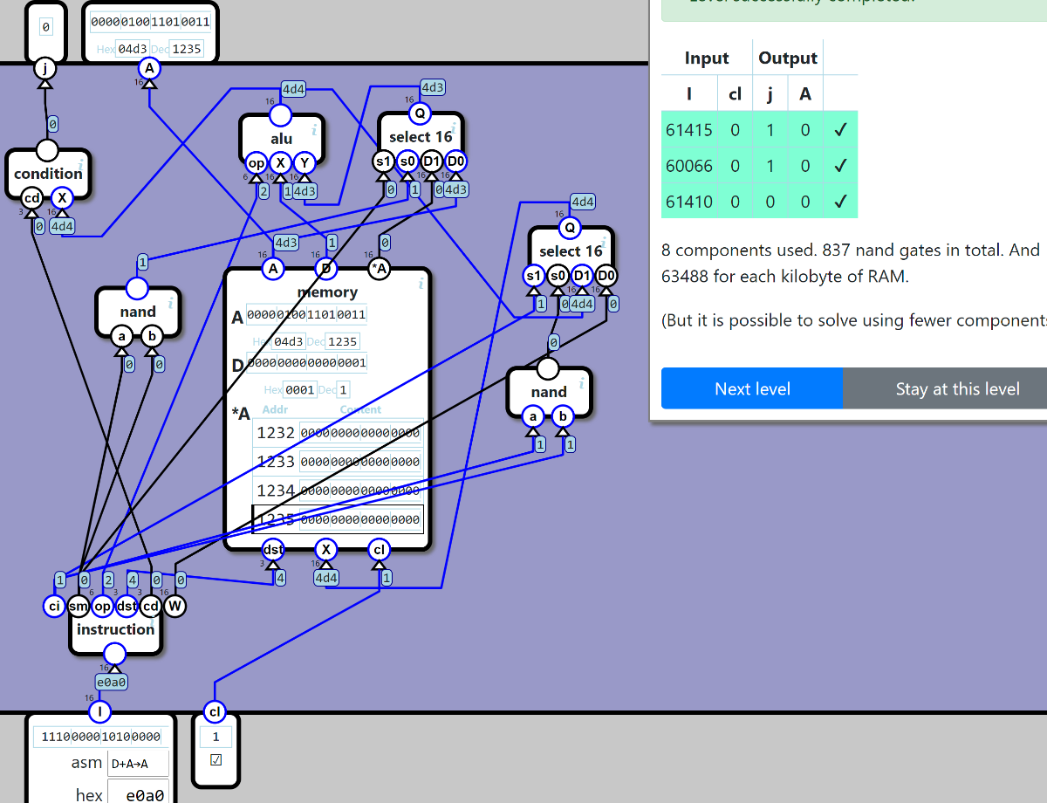Click the ci pin on instruction component
Viewport: 1047px width, 803px height.
point(54,605)
